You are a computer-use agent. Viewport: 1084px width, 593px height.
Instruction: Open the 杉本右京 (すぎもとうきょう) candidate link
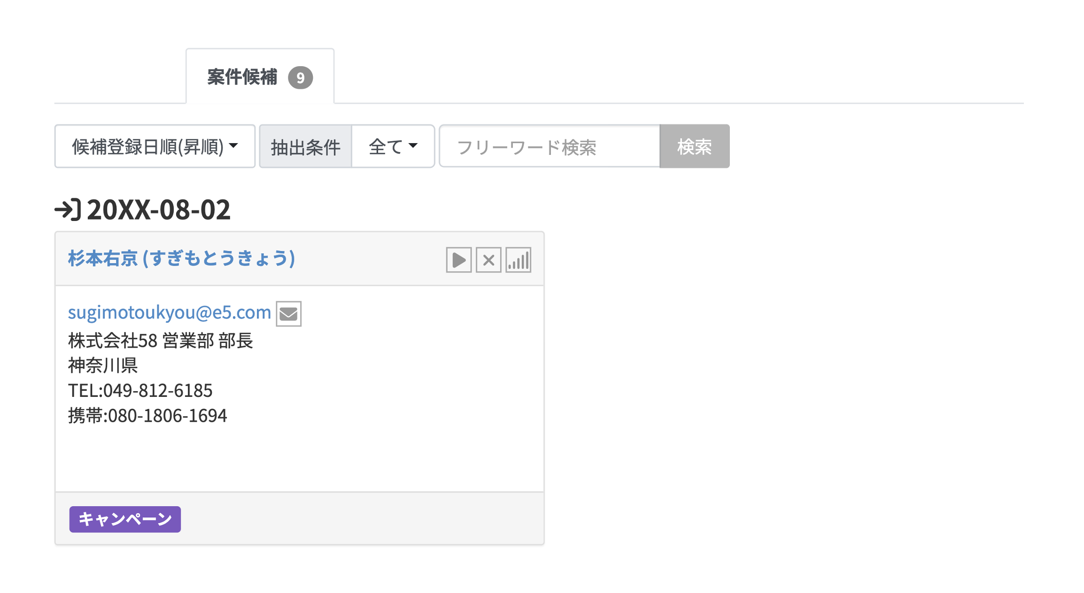point(181,258)
